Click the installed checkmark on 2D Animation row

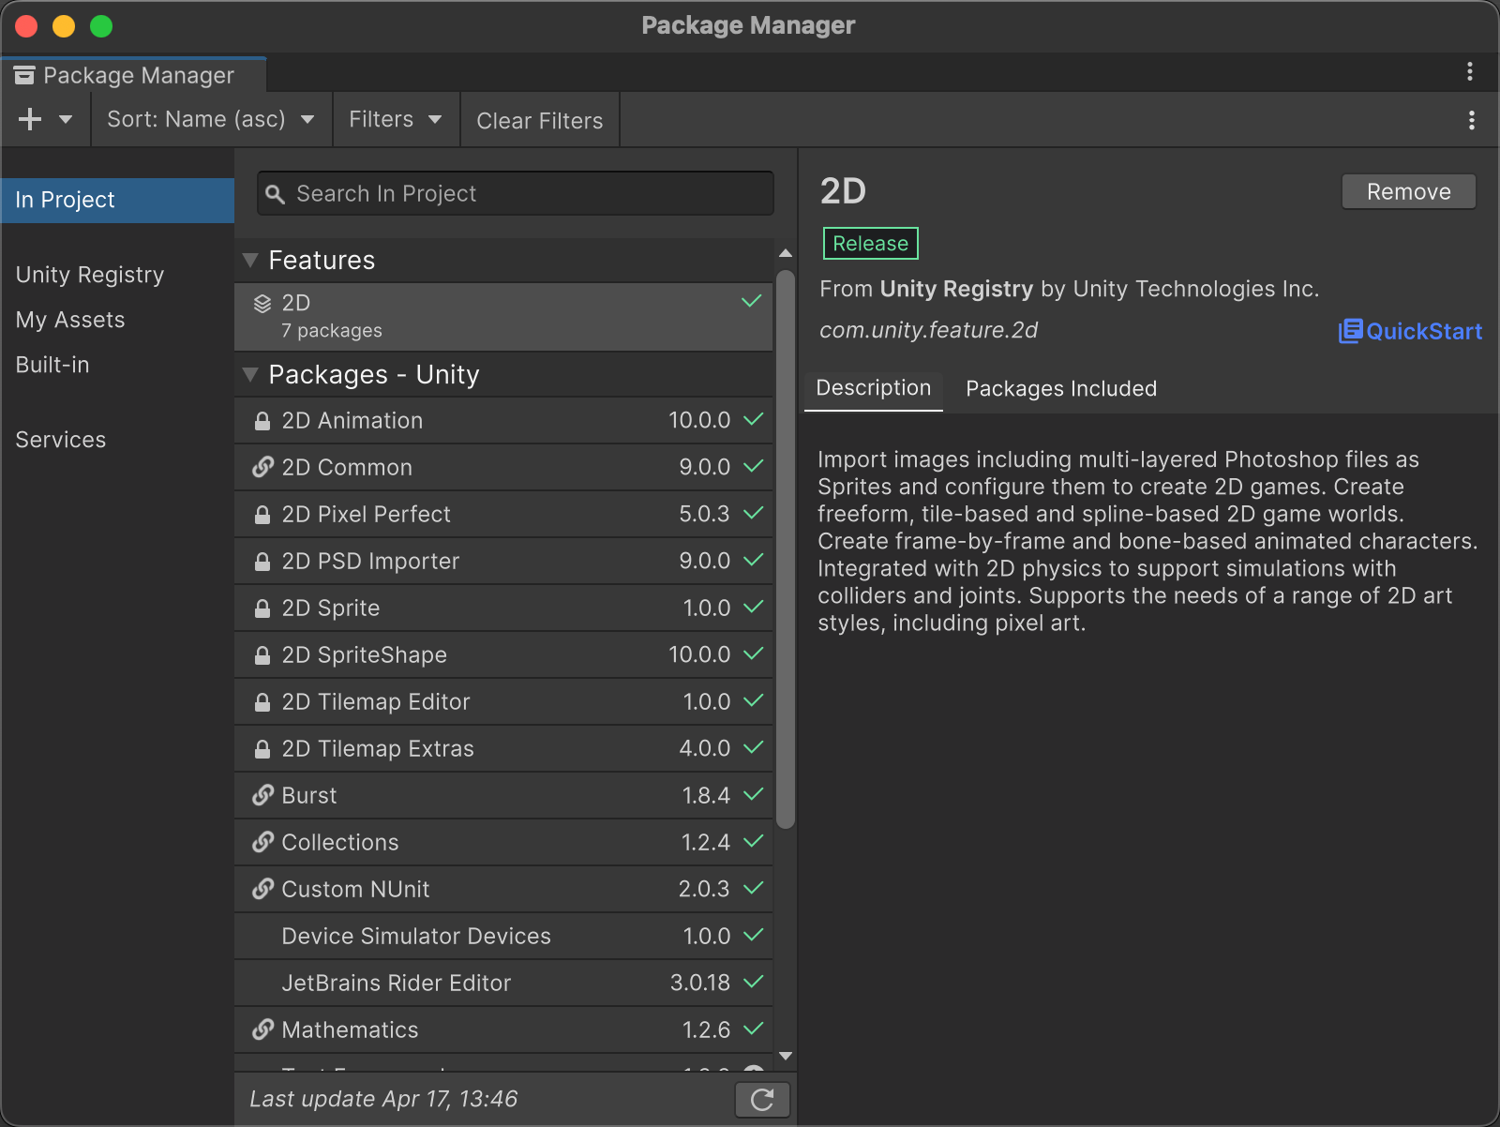(753, 419)
